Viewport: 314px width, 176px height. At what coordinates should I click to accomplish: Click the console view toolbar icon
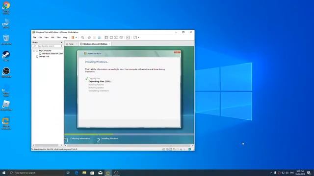(x=128, y=38)
